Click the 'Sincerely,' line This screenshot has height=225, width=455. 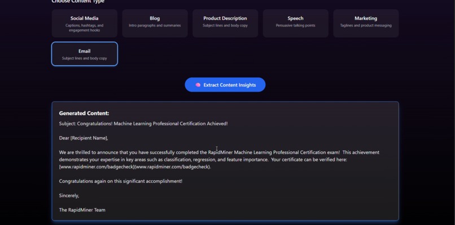click(69, 196)
